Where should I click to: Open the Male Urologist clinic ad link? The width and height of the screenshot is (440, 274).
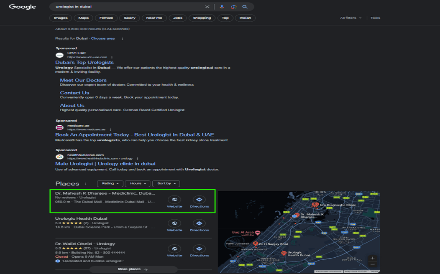(x=105, y=164)
